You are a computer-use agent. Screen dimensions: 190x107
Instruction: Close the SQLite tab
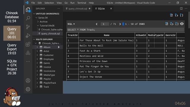pos(111,9)
